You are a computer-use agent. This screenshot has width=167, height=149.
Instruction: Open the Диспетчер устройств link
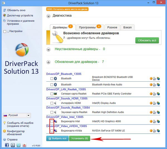coord(20,16)
